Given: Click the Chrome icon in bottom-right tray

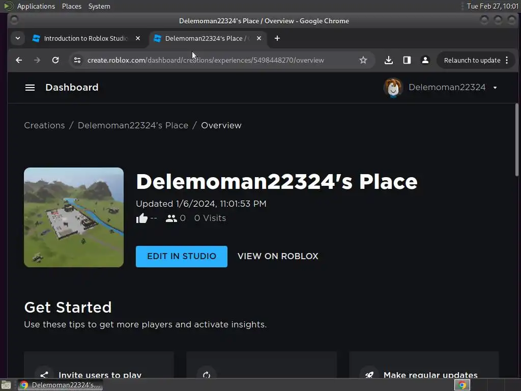Looking at the screenshot, I should click(x=462, y=385).
